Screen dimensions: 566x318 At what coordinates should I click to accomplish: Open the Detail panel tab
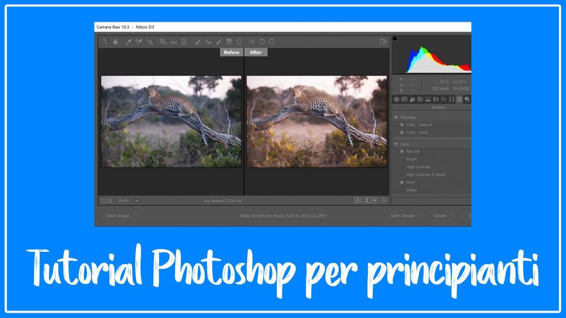pyautogui.click(x=412, y=99)
